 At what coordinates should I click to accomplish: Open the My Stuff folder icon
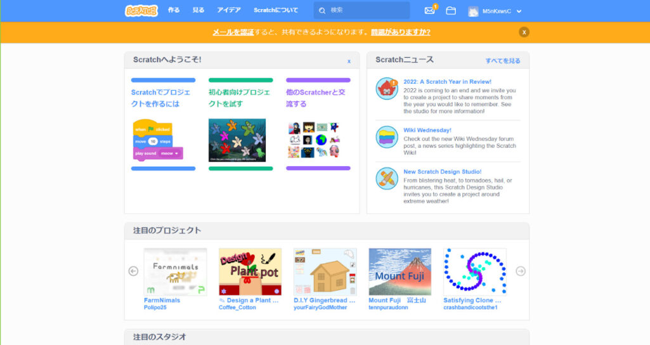(x=451, y=11)
